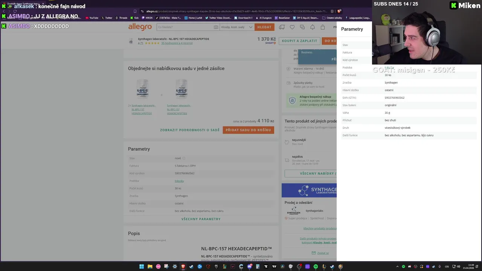
Task: Click the camera image-search icon in Allegro search
Action: coord(216,27)
